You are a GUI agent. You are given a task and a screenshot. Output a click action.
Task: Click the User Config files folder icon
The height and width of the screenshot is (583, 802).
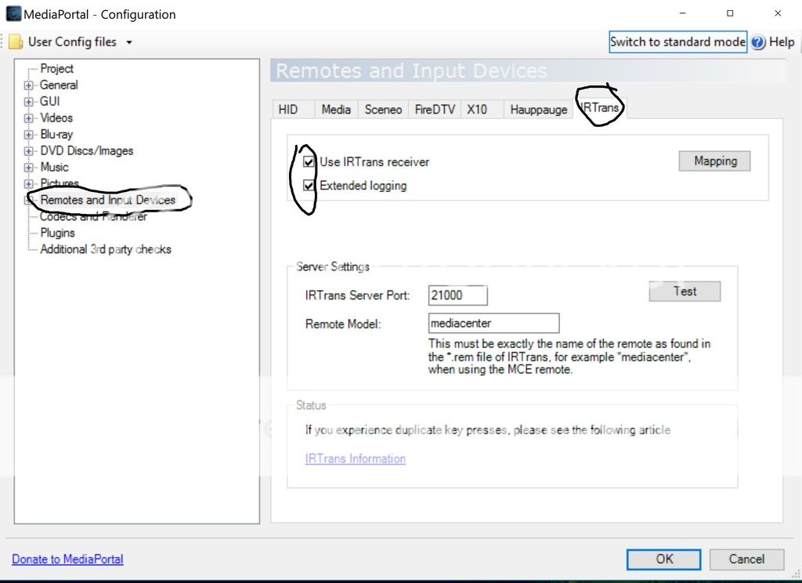tap(16, 42)
